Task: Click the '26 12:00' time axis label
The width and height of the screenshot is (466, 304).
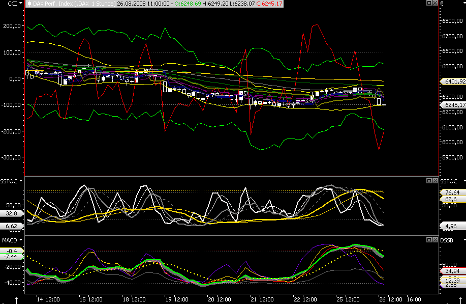Action: pos(390,299)
